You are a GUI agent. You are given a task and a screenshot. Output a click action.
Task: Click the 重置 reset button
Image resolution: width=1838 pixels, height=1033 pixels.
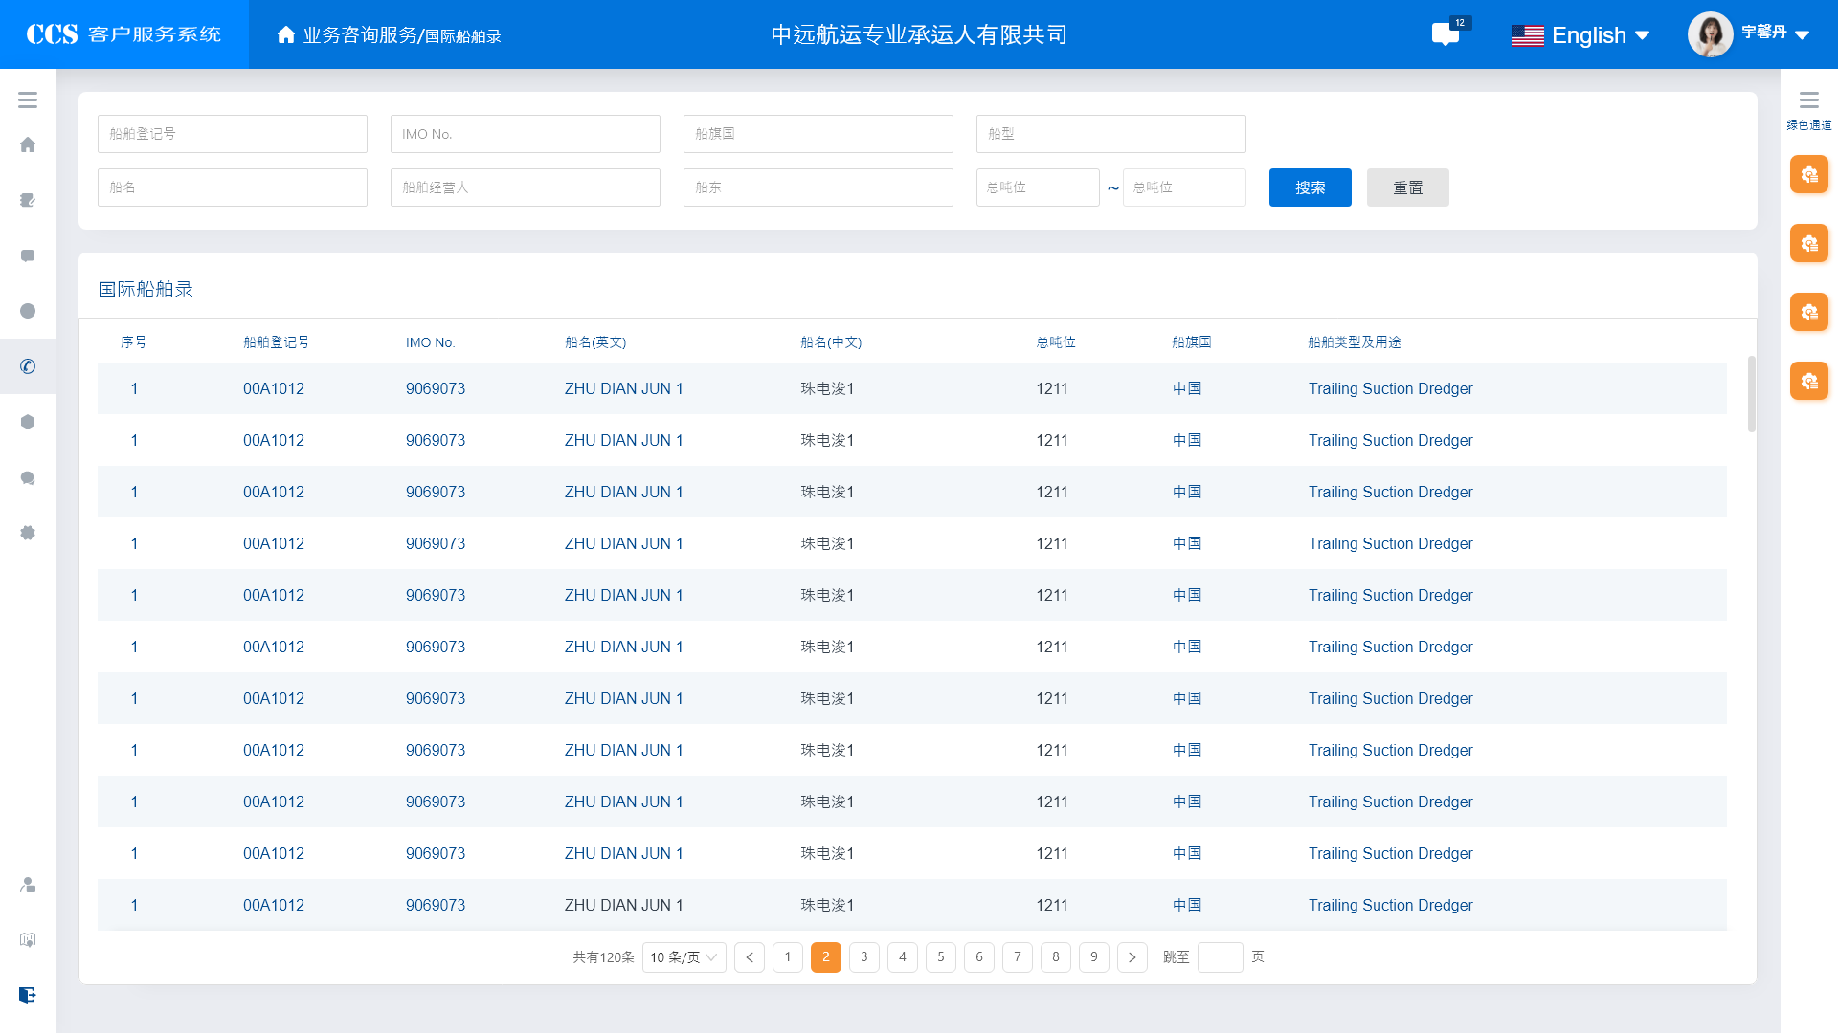(x=1407, y=187)
